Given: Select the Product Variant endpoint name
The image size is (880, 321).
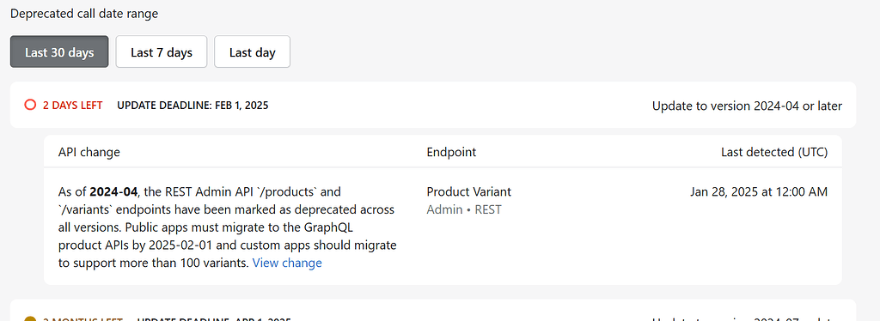Looking at the screenshot, I should 468,191.
